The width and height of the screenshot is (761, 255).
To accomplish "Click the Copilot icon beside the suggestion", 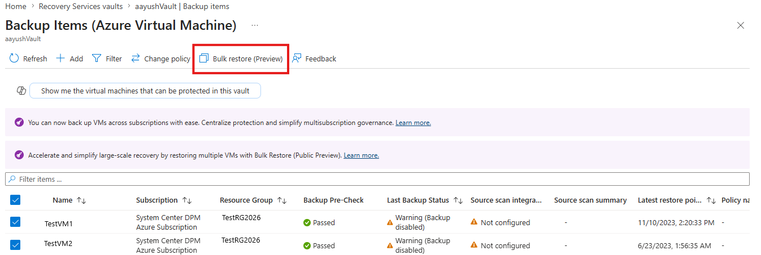I will pos(21,91).
